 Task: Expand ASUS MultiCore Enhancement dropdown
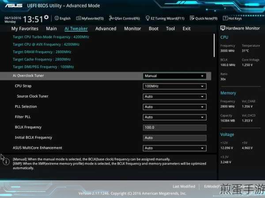point(174,148)
